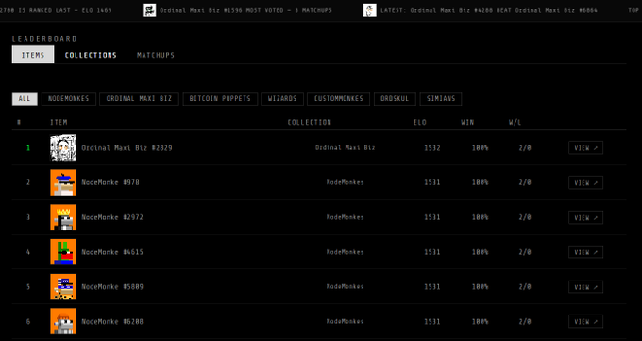Viewport: 642px width, 341px height.
Task: Click the ITEM column header
Action: (x=59, y=122)
